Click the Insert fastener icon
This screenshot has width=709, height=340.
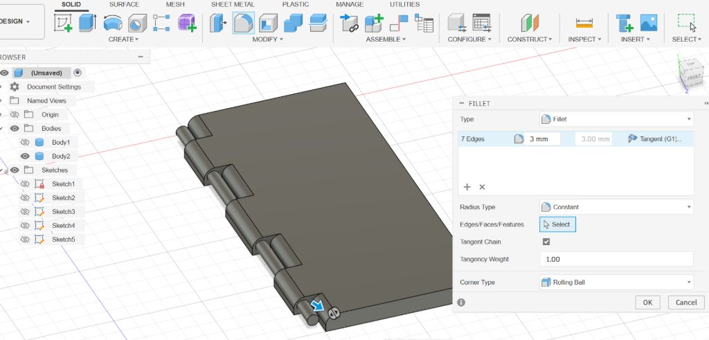[625, 23]
